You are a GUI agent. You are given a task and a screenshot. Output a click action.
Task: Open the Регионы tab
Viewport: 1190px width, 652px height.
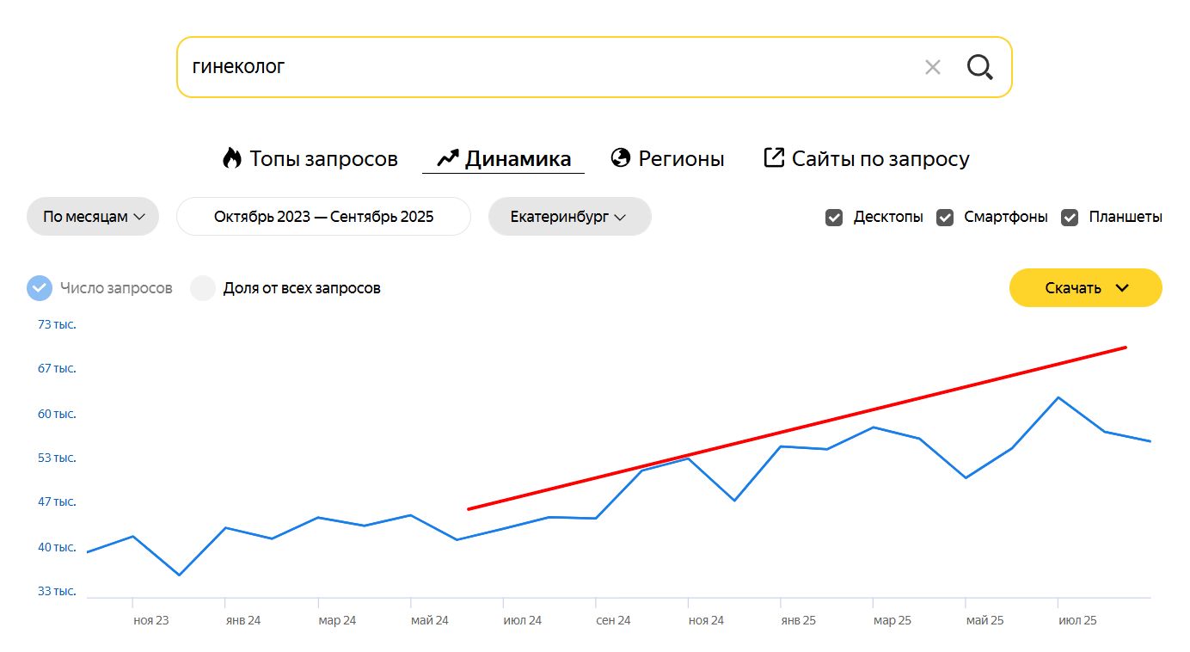tap(681, 159)
